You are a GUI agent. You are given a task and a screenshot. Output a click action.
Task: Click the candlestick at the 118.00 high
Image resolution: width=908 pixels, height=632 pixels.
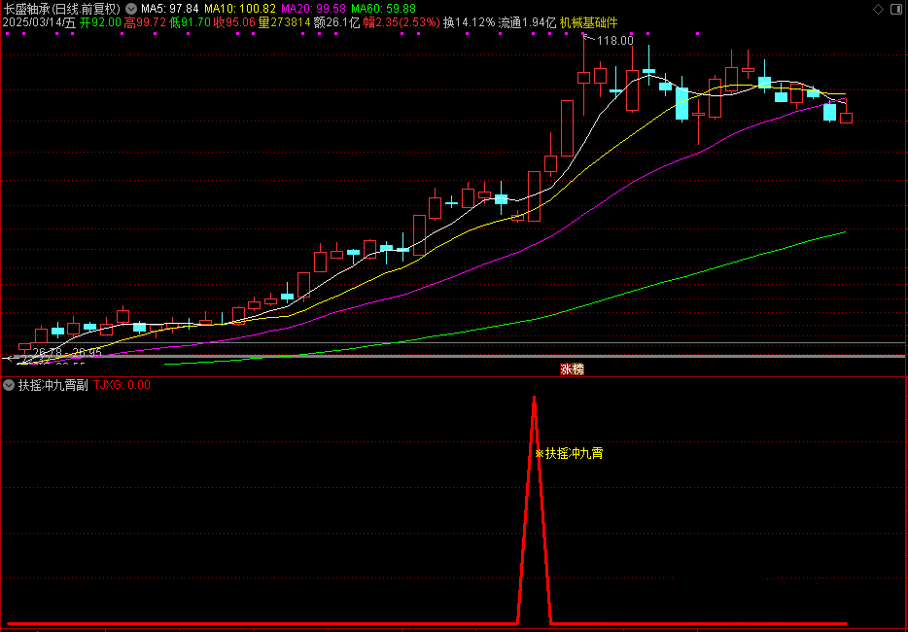583,78
